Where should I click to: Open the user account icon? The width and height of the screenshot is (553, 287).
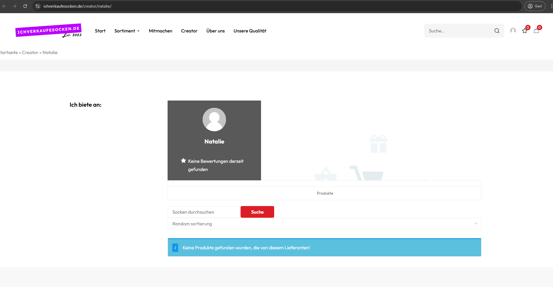tap(513, 31)
